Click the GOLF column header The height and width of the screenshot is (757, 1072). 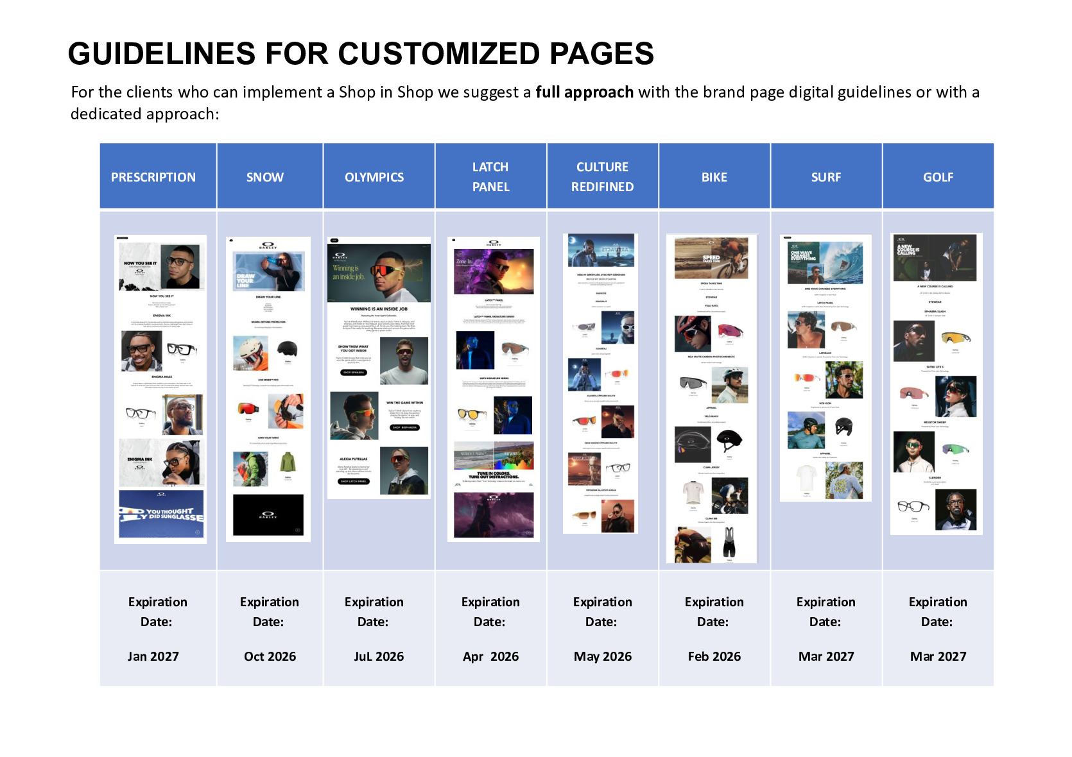click(x=938, y=177)
